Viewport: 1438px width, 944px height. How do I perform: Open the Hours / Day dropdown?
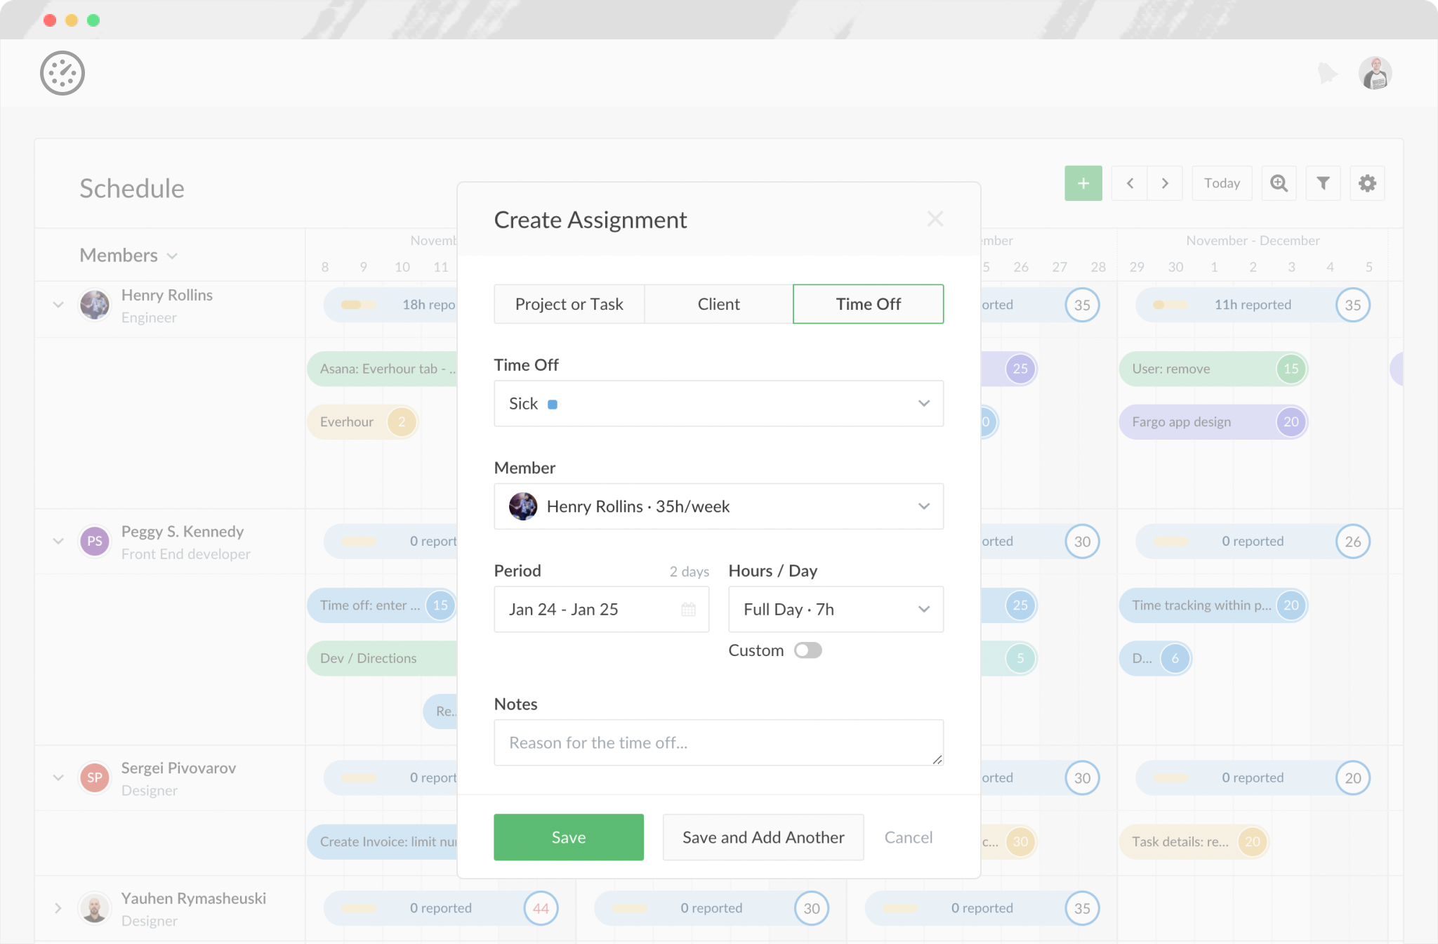coord(836,609)
